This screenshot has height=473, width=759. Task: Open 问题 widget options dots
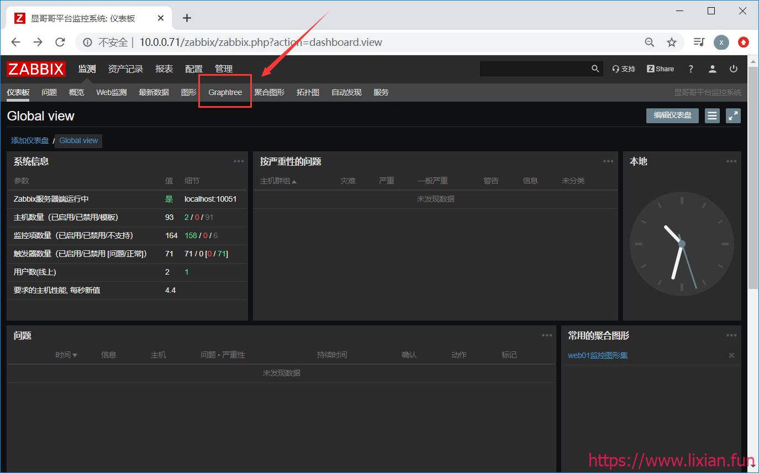(x=547, y=335)
